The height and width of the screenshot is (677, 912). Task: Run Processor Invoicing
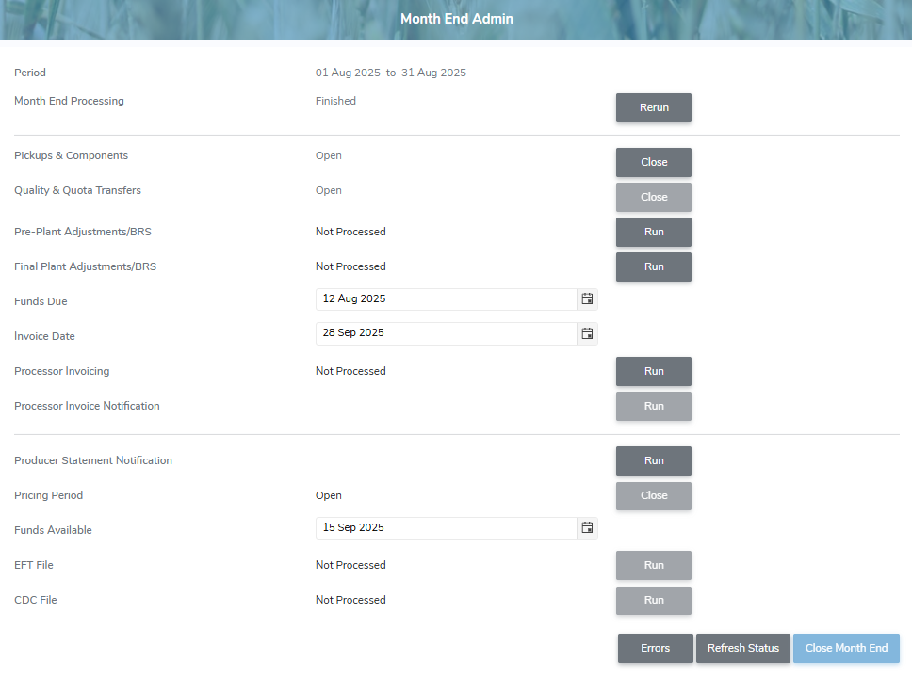pos(653,371)
